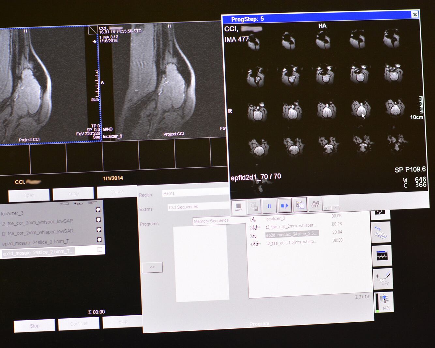
Task: Click the status icon beside second t2_tse_cor_2mm_whisper_lowSAR
Action: tap(99, 230)
